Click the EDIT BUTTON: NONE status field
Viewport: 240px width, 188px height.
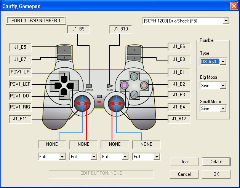point(101,174)
